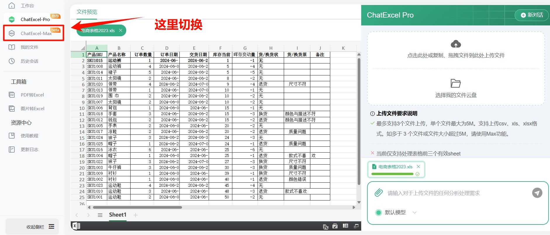The width and height of the screenshot is (550, 235).
Task: Click the horizontal scrollbar of spreadsheet
Action: (x=137, y=208)
